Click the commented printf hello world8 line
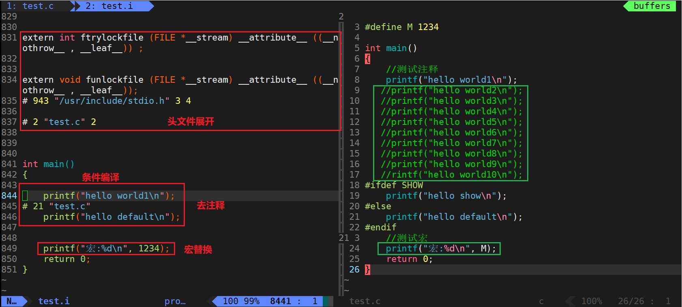The image size is (682, 307). (x=452, y=154)
